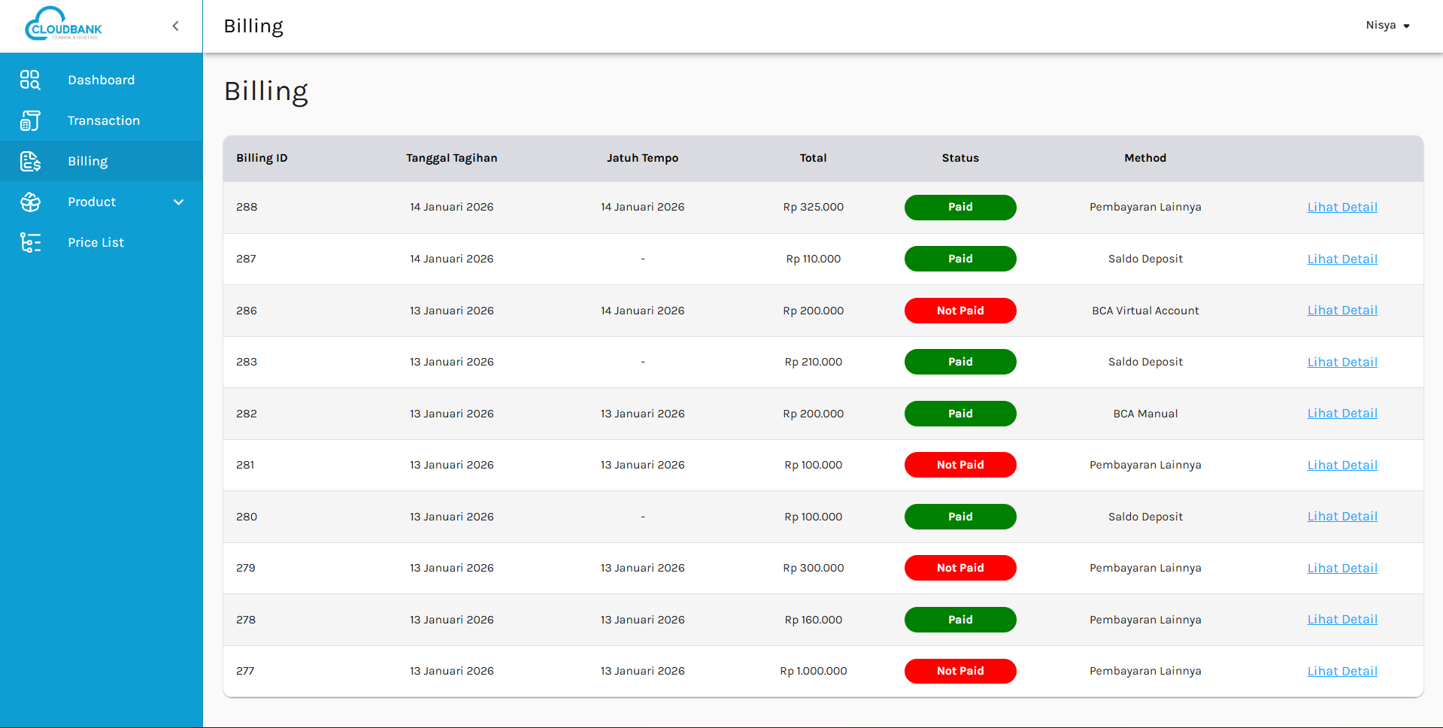
Task: Click the Status column header
Action: 959,158
